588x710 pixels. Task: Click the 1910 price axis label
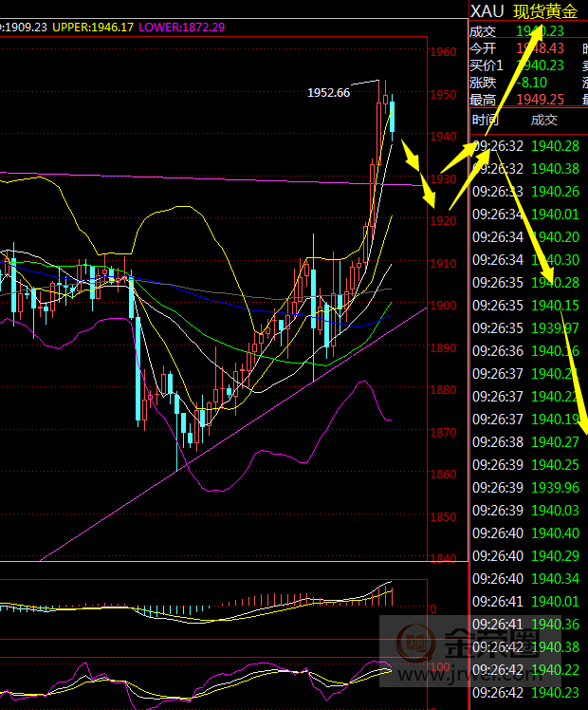point(443,263)
